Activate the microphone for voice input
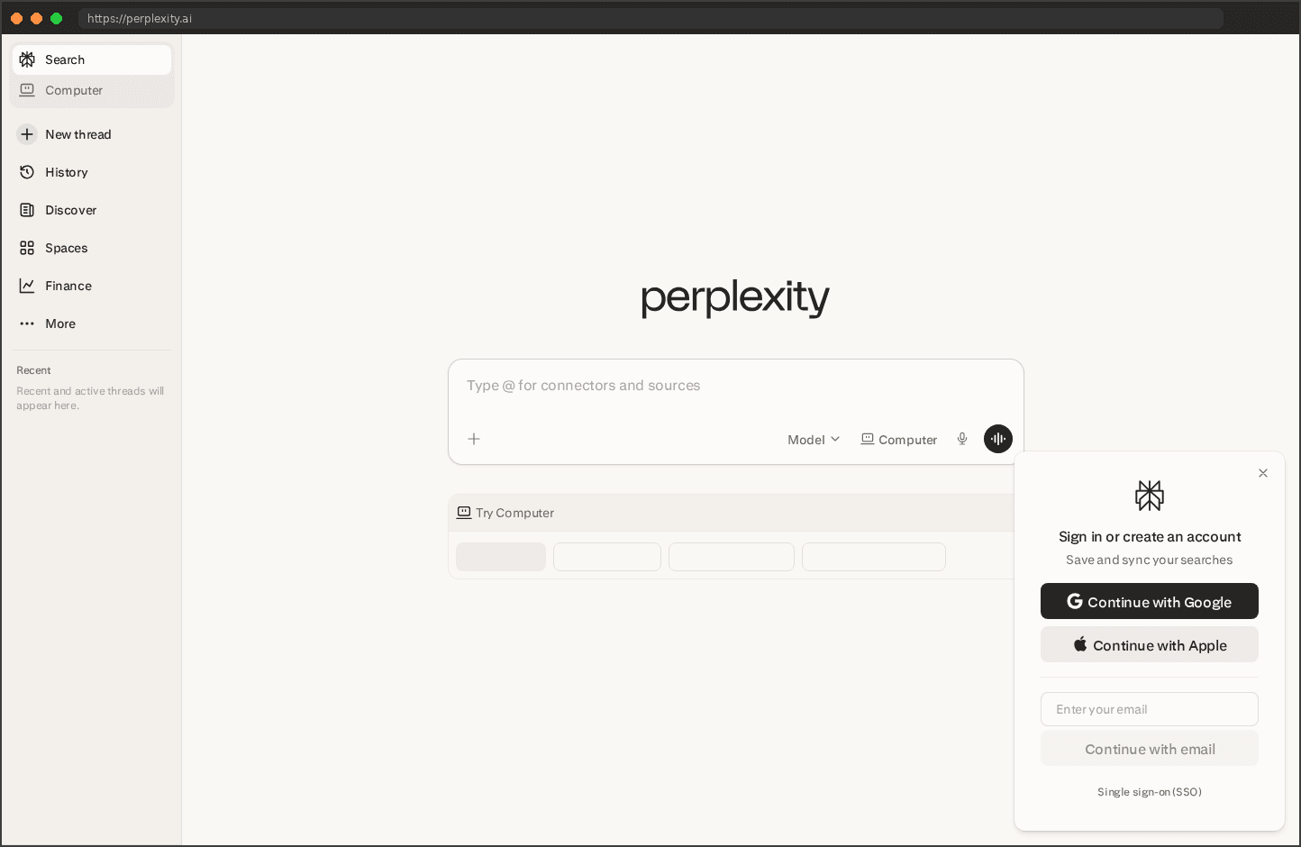 (x=961, y=439)
